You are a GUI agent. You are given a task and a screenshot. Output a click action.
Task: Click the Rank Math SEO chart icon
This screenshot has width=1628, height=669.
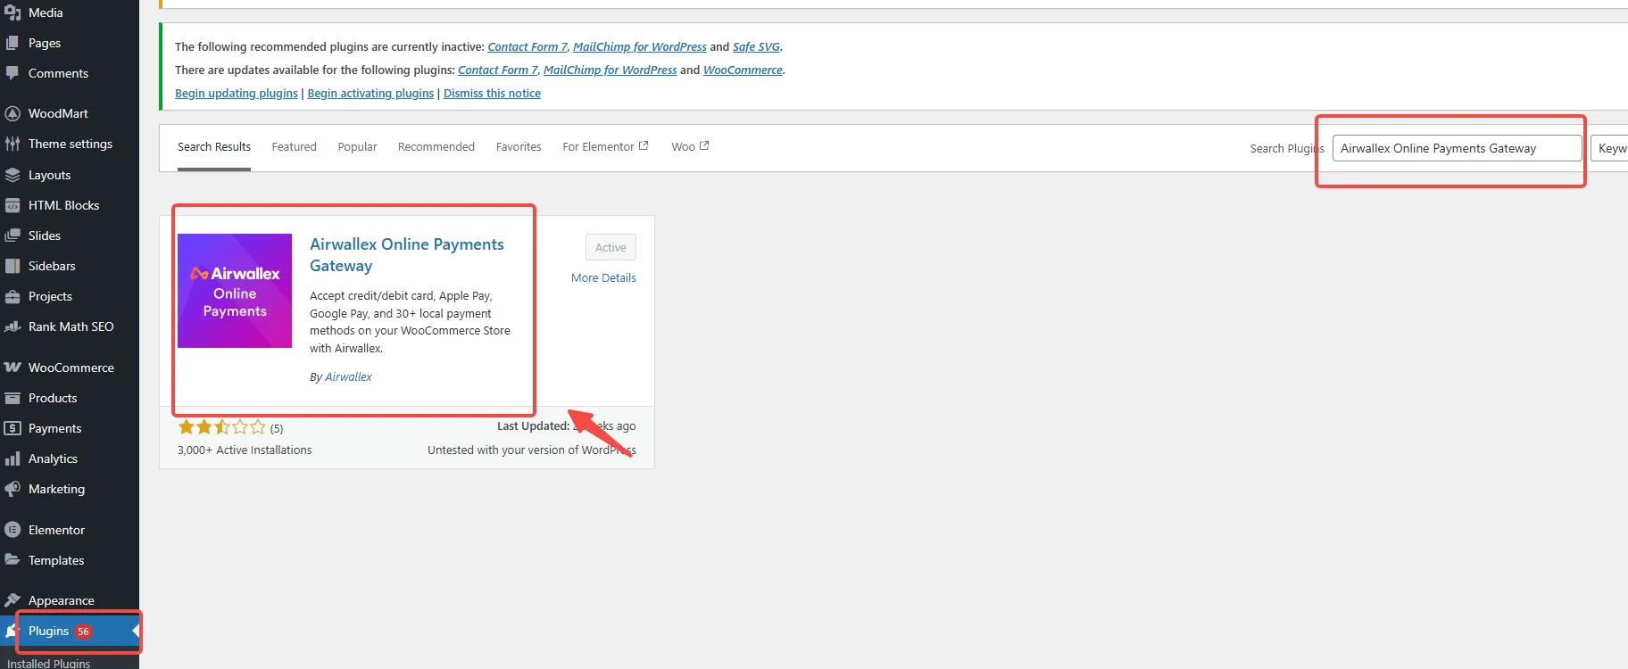coord(12,326)
